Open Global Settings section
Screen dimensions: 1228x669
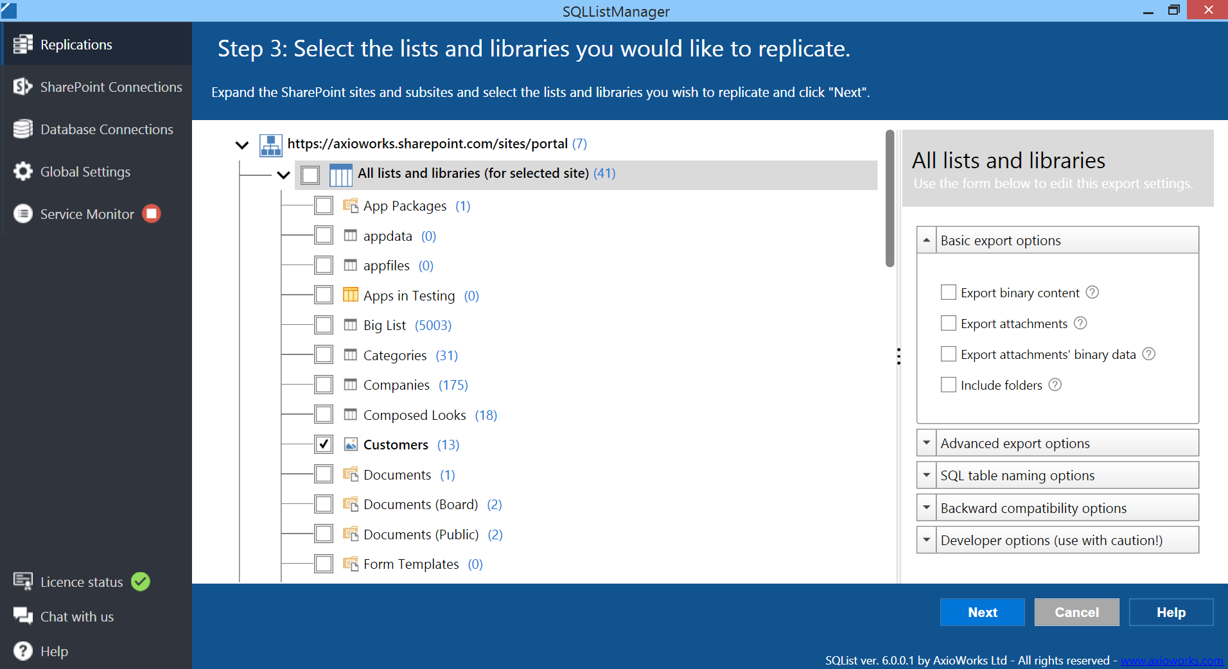click(x=96, y=171)
